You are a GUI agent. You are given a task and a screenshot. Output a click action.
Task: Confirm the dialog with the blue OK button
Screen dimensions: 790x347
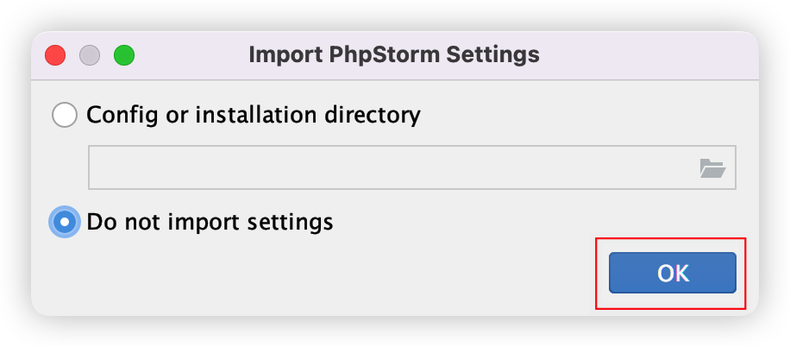[672, 273]
